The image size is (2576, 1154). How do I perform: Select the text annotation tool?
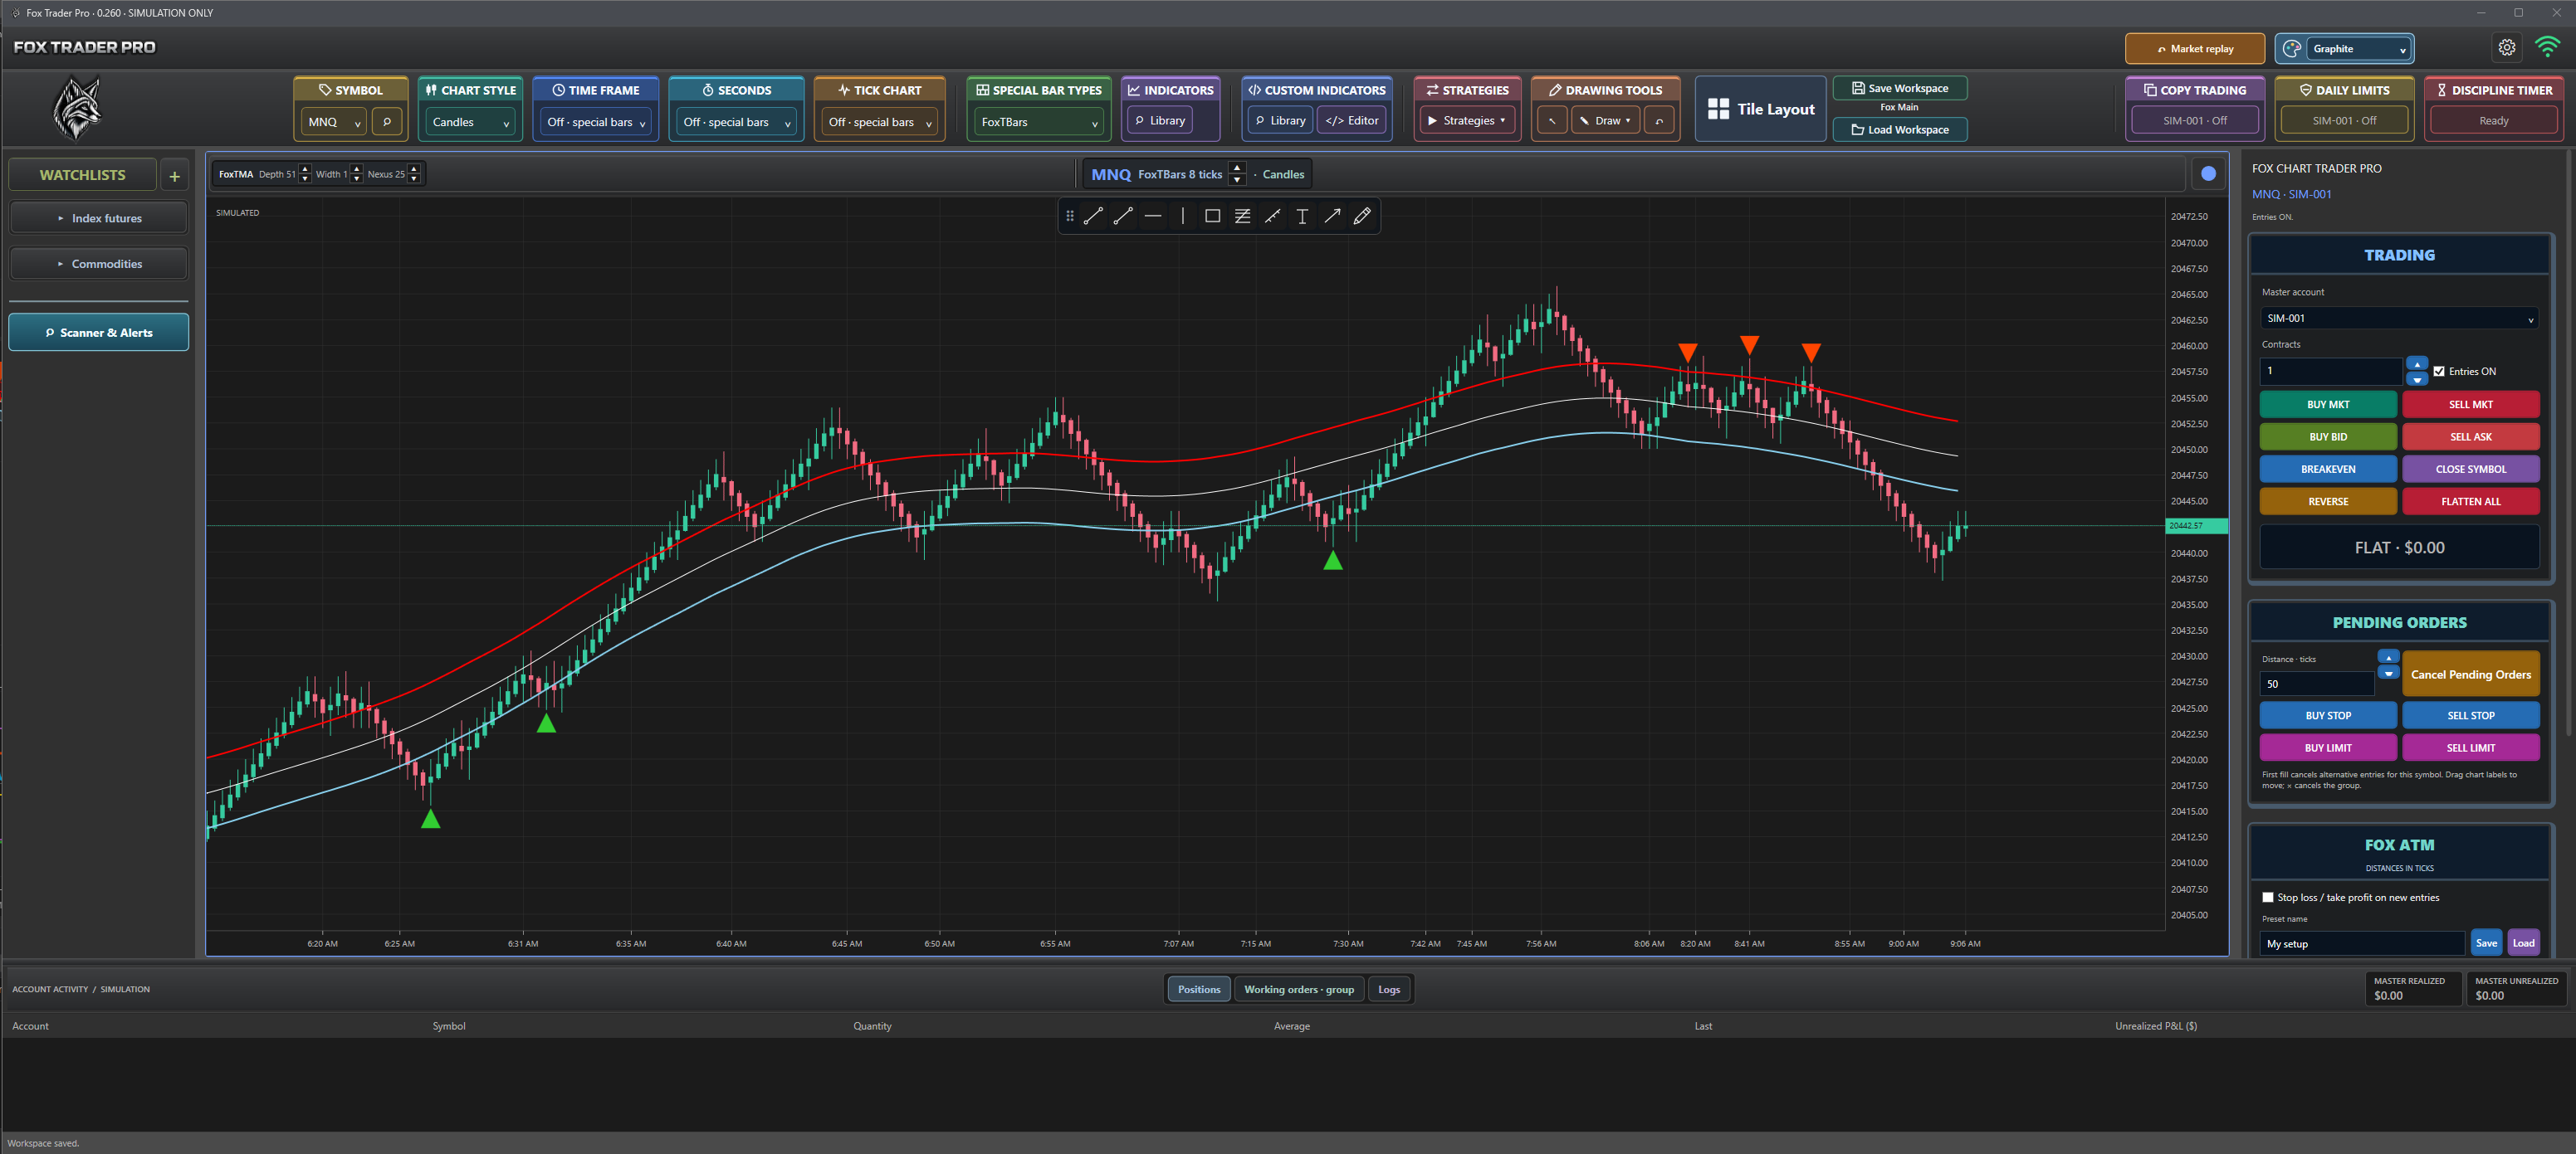pyautogui.click(x=1302, y=216)
